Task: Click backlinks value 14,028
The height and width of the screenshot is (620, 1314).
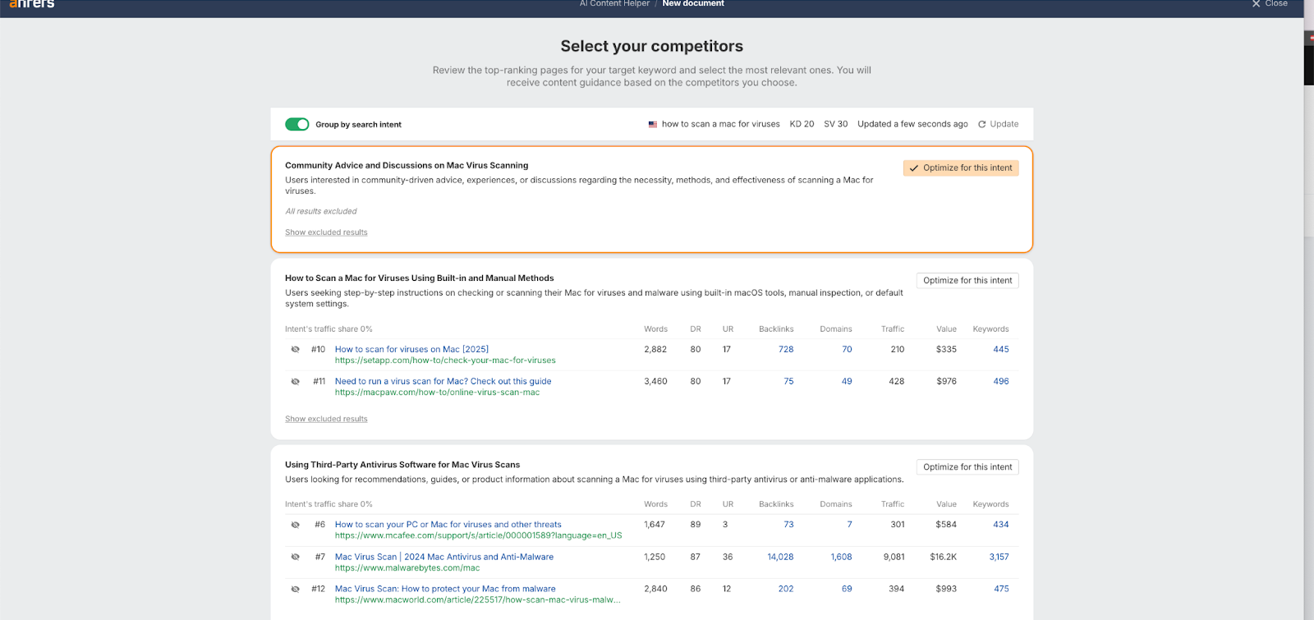Action: 780,557
